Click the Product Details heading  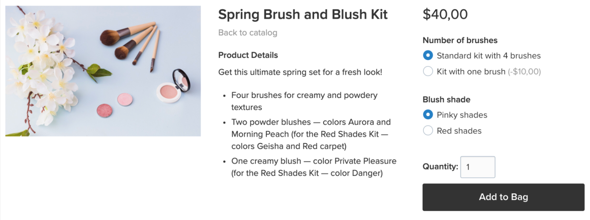tap(248, 55)
